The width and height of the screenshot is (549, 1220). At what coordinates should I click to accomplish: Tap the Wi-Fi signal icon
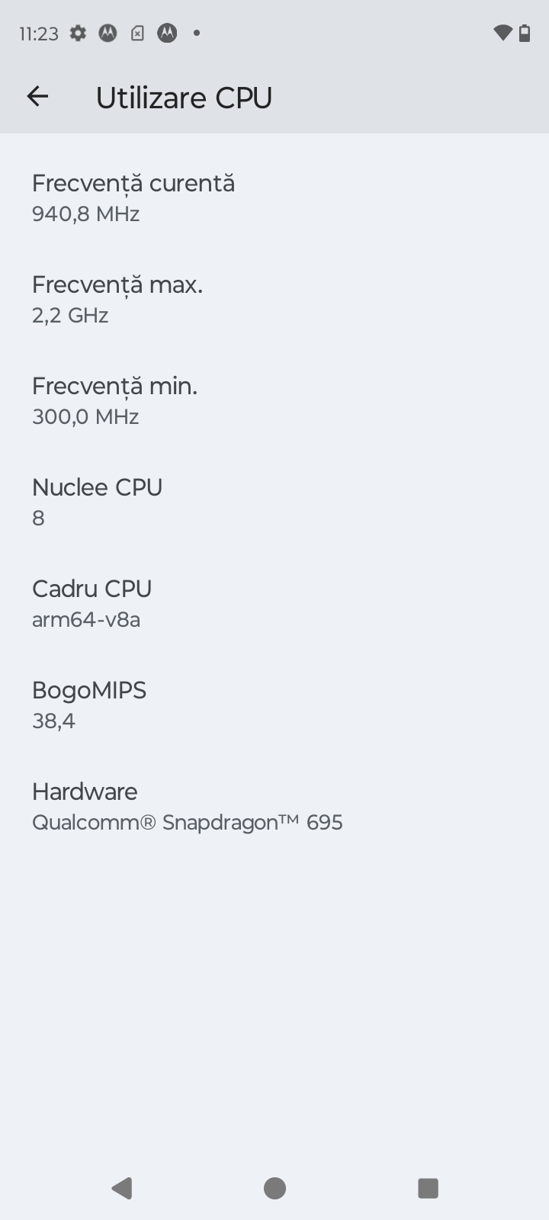[x=502, y=33]
